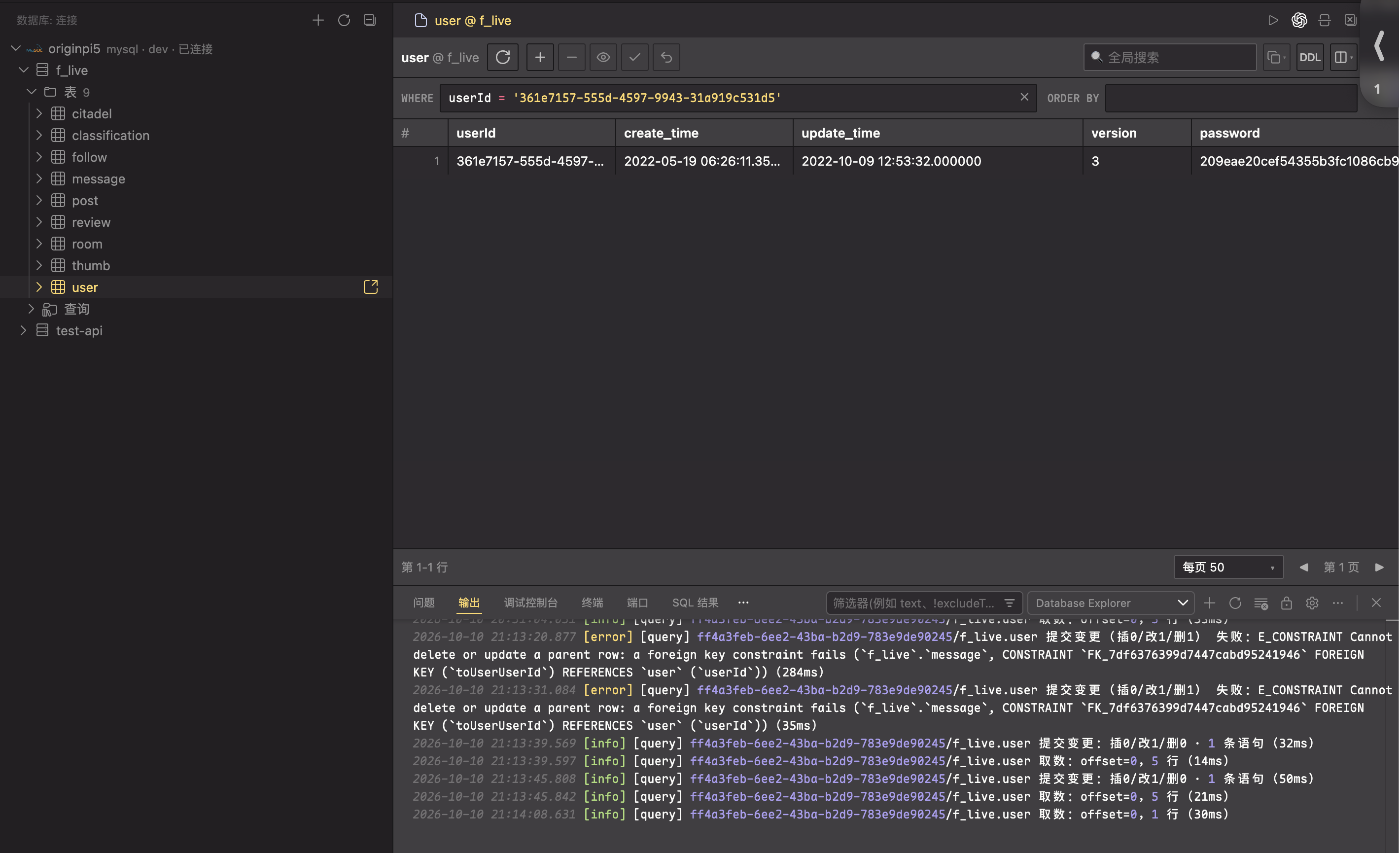Image resolution: width=1399 pixels, height=853 pixels.
Task: Switch to the 调试控制台 tab
Action: [x=530, y=603]
